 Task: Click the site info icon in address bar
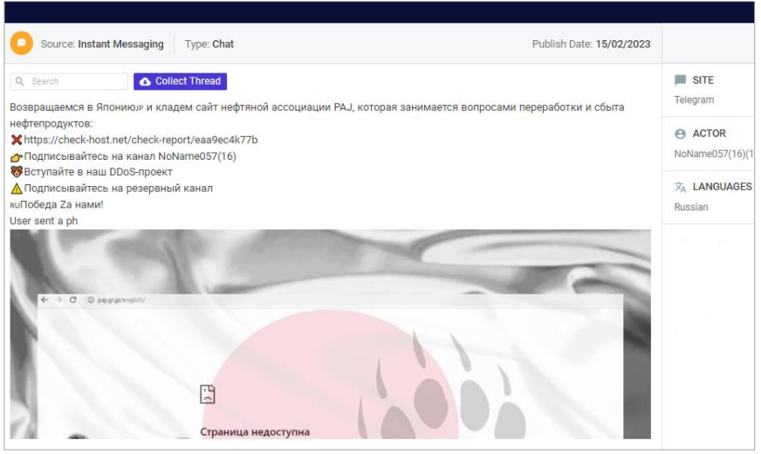(x=91, y=300)
